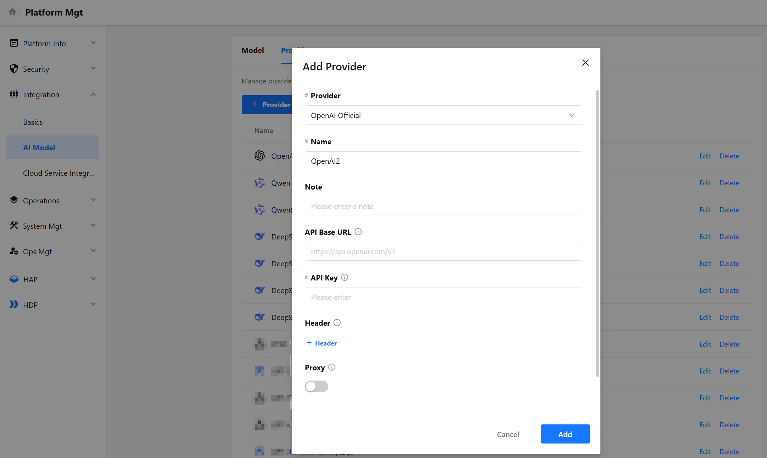Click the HDP logo icon
This screenshot has height=458, width=767.
click(x=14, y=305)
